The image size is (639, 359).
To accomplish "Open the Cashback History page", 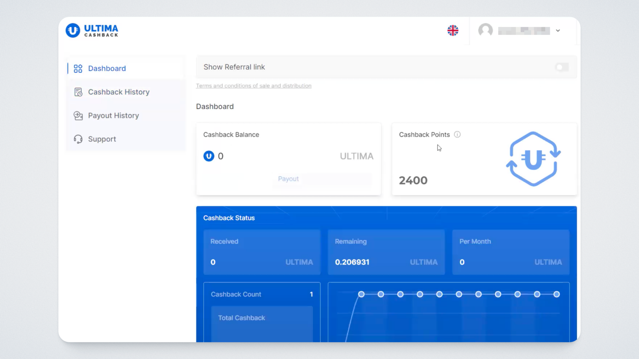I will [x=118, y=92].
